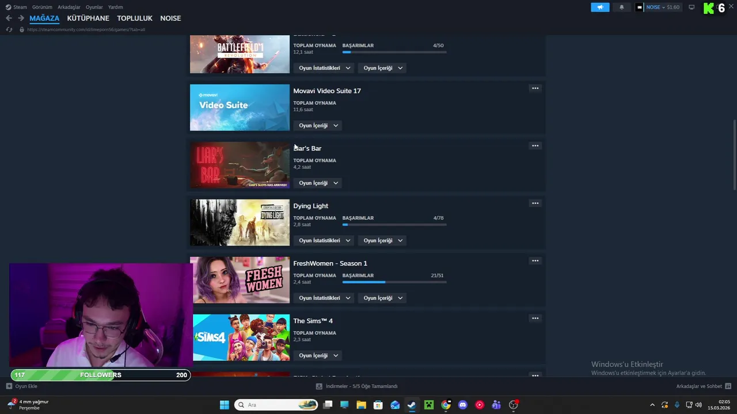The image size is (737, 414).
Task: Click the Liar's Bar game thumbnail
Action: tap(240, 165)
